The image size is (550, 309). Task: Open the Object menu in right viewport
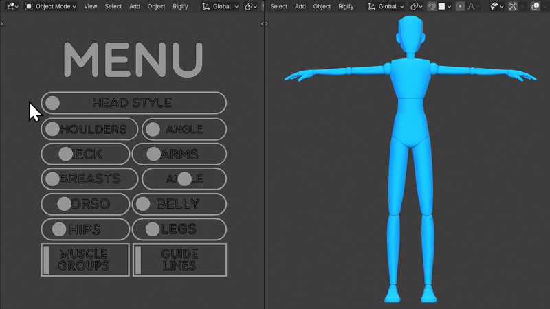click(x=322, y=6)
